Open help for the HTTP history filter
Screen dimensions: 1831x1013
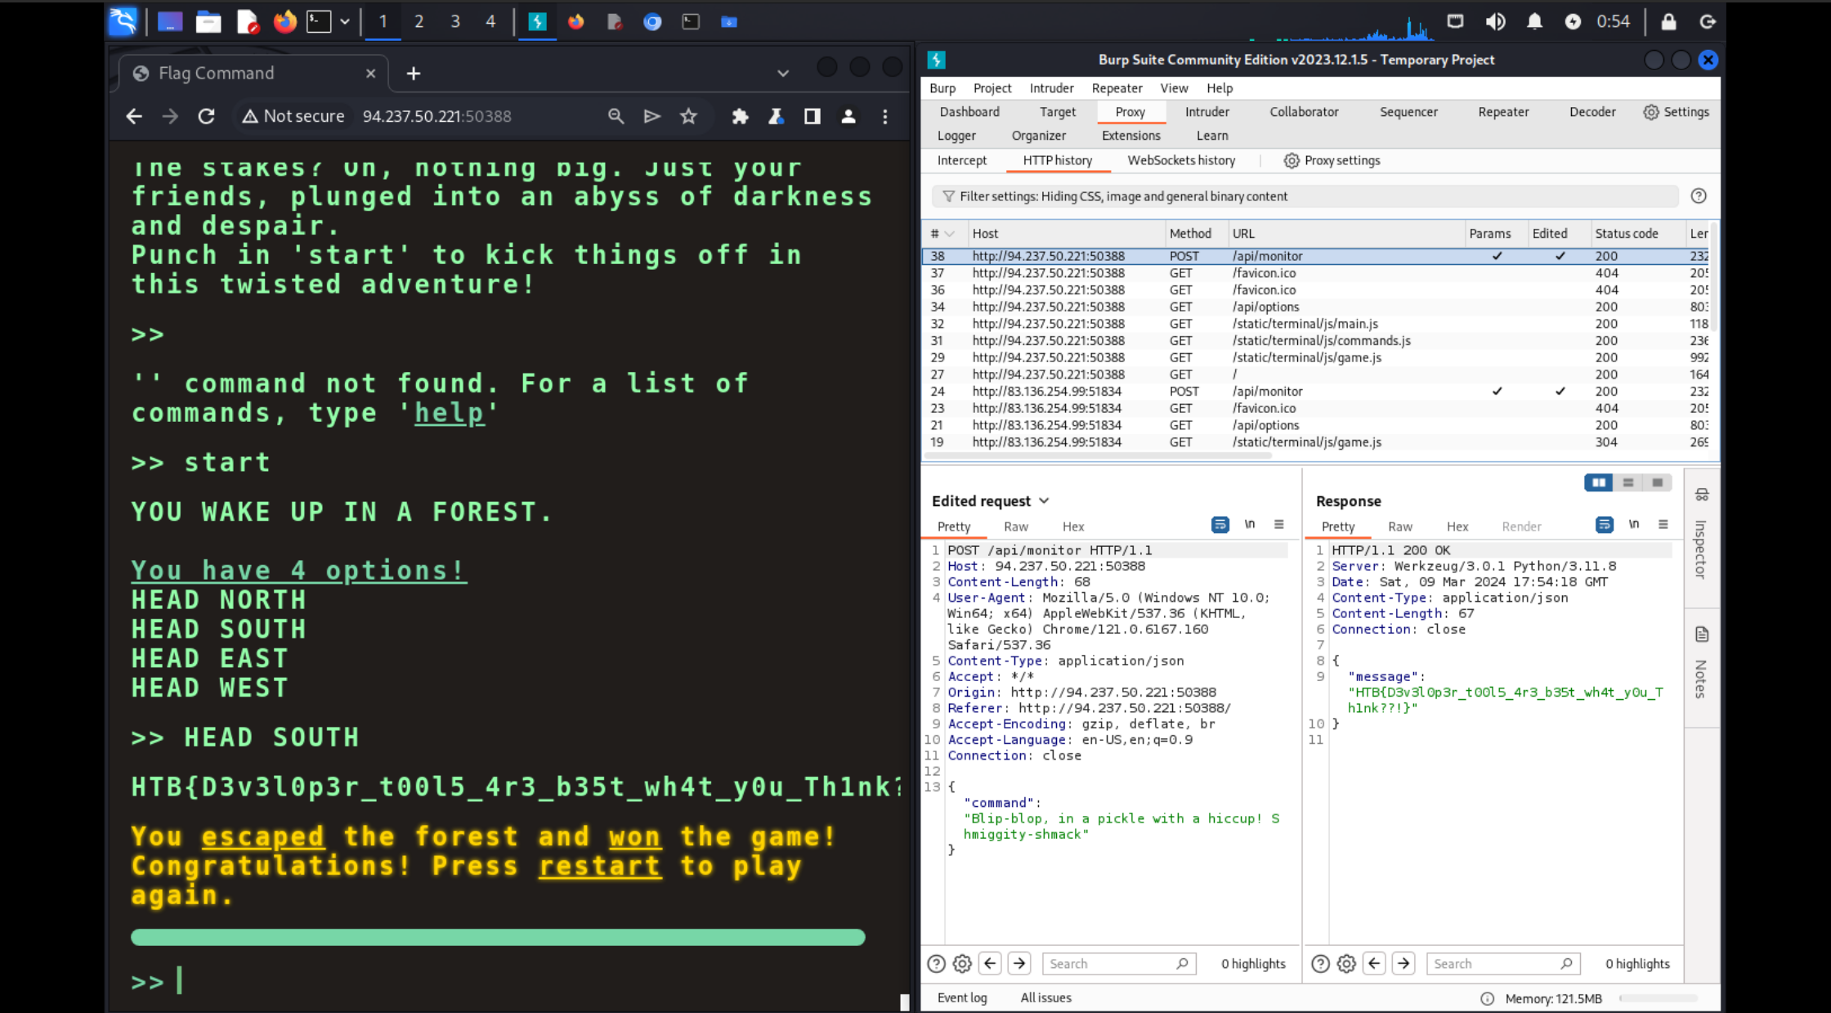[x=1699, y=196]
